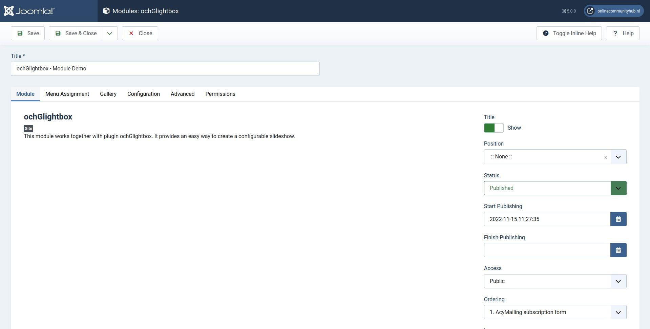The height and width of the screenshot is (329, 650).
Task: Open the Start Publishing calendar picker
Action: (618, 219)
